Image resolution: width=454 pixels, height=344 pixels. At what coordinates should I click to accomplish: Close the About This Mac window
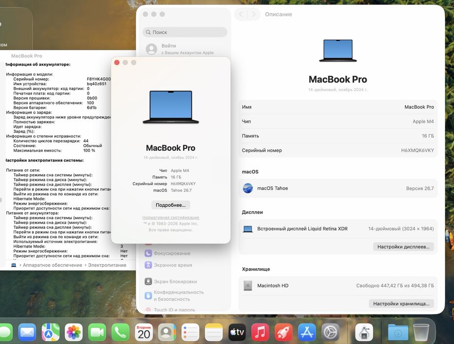pyautogui.click(x=117, y=63)
